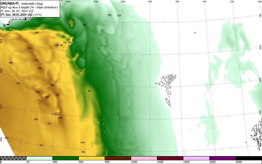Click the 4W longitude label
262x164 pixels.
click(205, 2)
